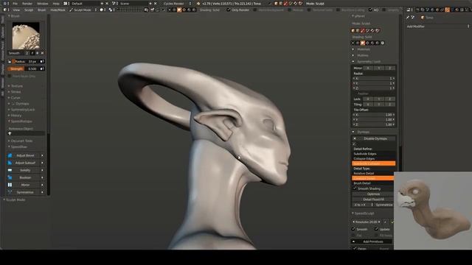Open the Add Modifier dropdown
This screenshot has width=472, height=265.
[437, 26]
